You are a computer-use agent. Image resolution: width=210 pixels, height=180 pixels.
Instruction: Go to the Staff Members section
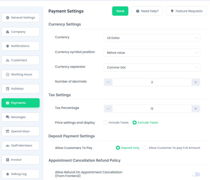[x=20, y=145]
